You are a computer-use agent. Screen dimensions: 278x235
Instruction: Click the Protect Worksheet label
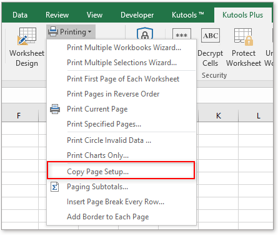pos(244,58)
